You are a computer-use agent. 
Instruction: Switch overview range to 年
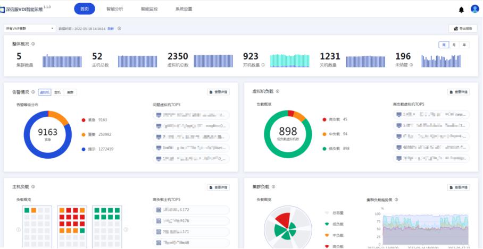[x=464, y=45]
